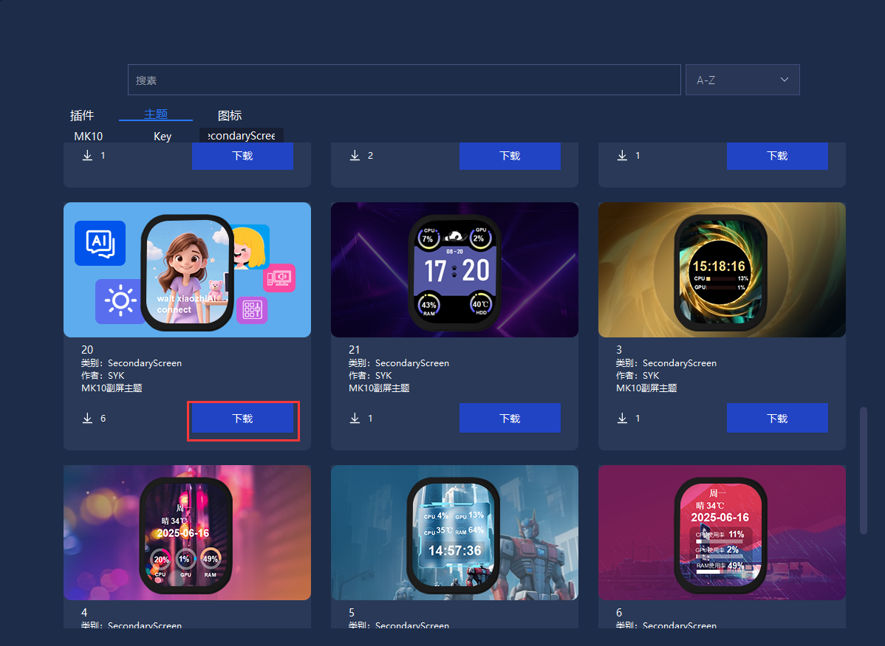Viewport: 885px width, 646px height.
Task: Click download icon in top-right partial card
Action: coord(622,155)
